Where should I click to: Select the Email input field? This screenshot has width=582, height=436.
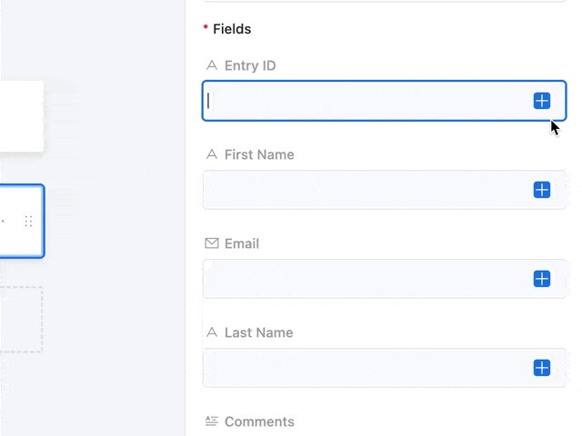click(364, 279)
